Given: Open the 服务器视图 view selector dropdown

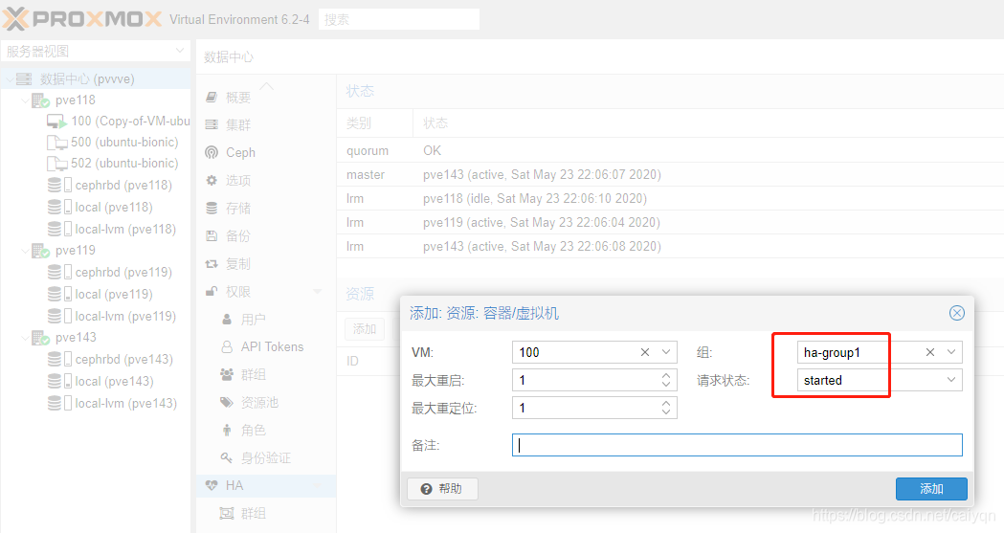Looking at the screenshot, I should coord(180,51).
